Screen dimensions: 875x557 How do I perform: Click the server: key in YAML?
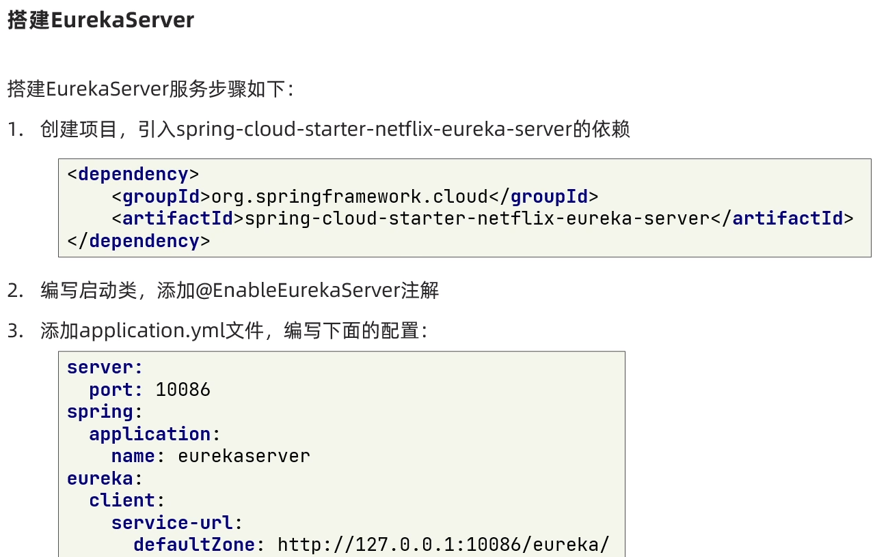point(105,368)
